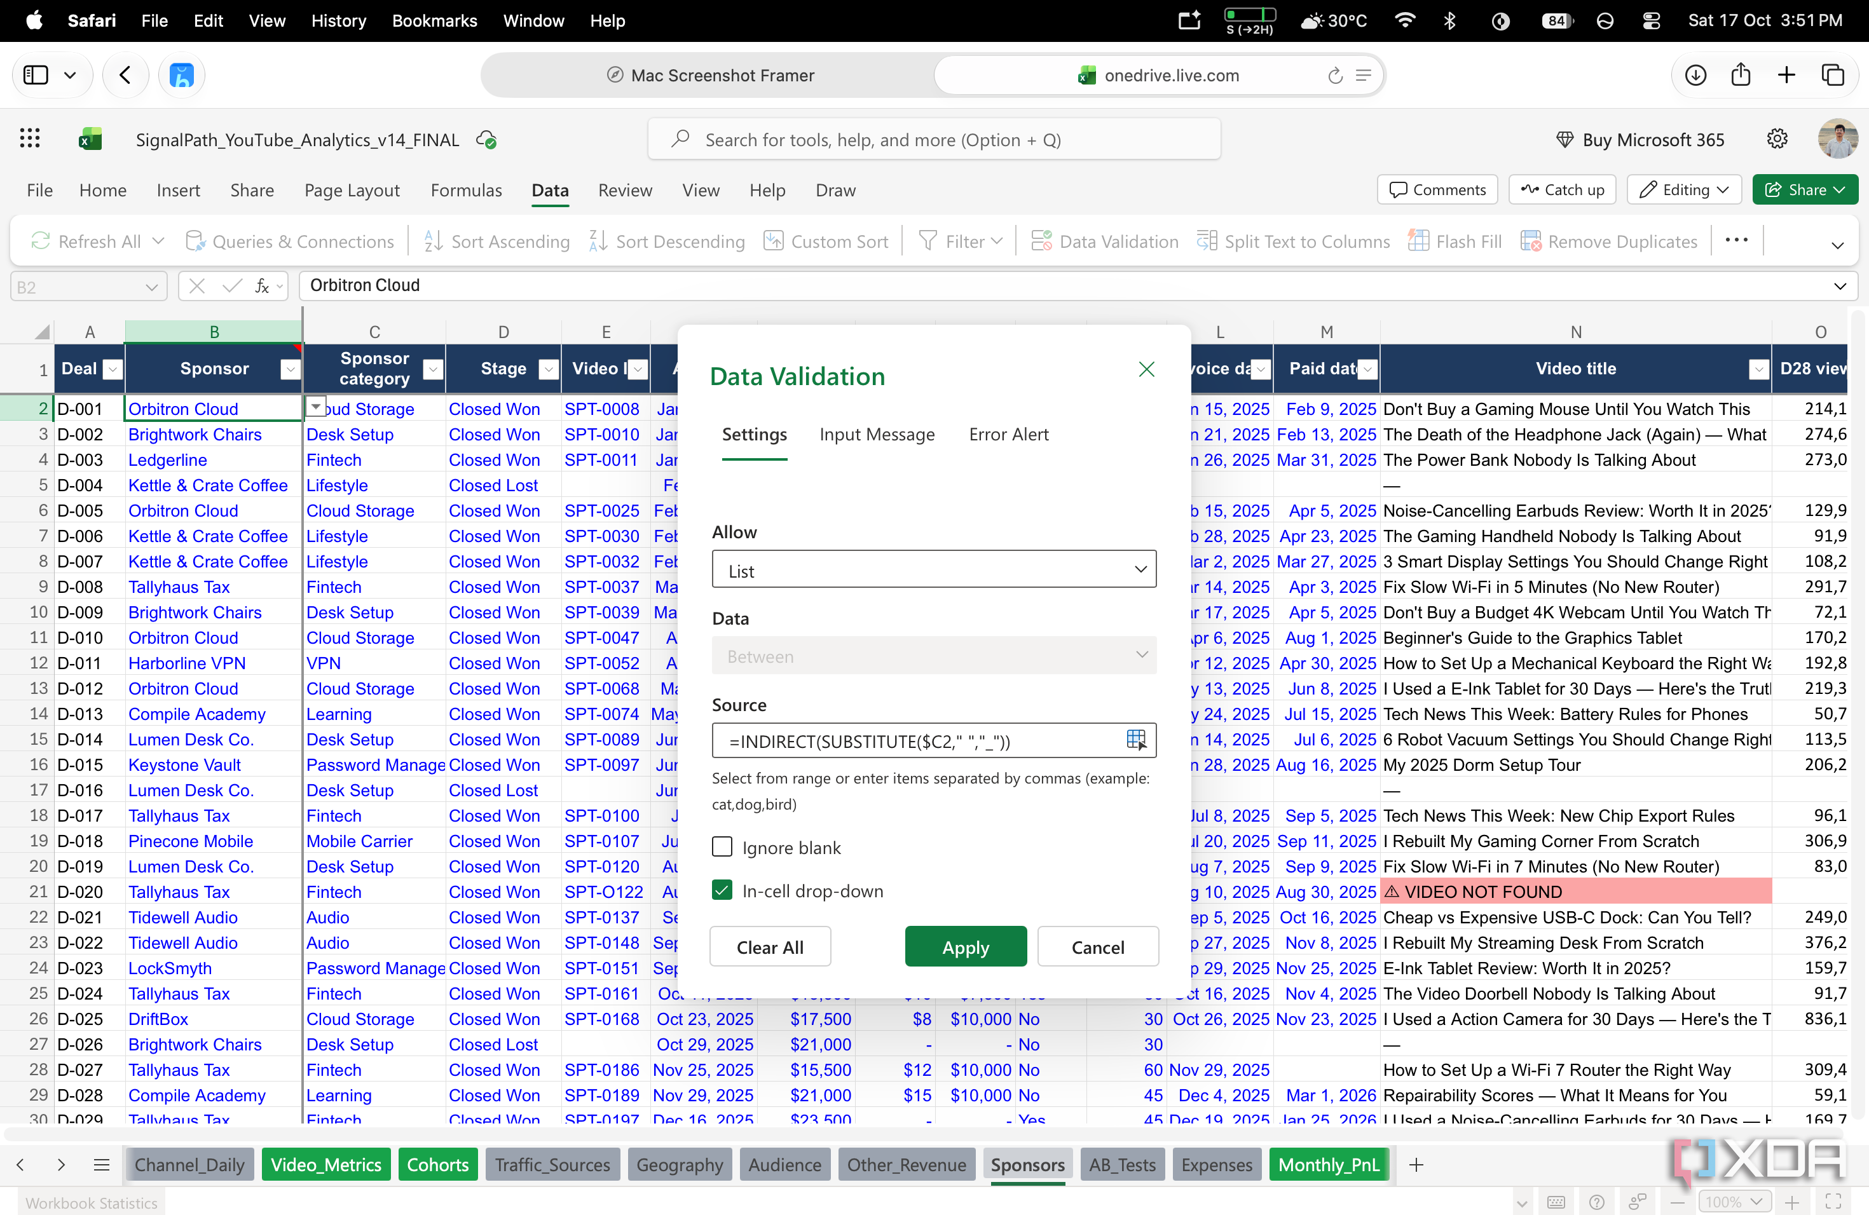Click Sort Ascending icon
The width and height of the screenshot is (1869, 1215).
[434, 241]
